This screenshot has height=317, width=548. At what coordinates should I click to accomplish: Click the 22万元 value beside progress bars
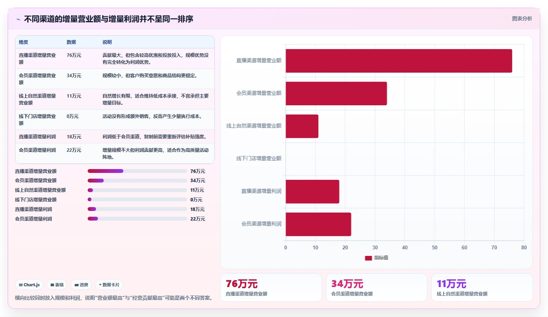[198, 219]
